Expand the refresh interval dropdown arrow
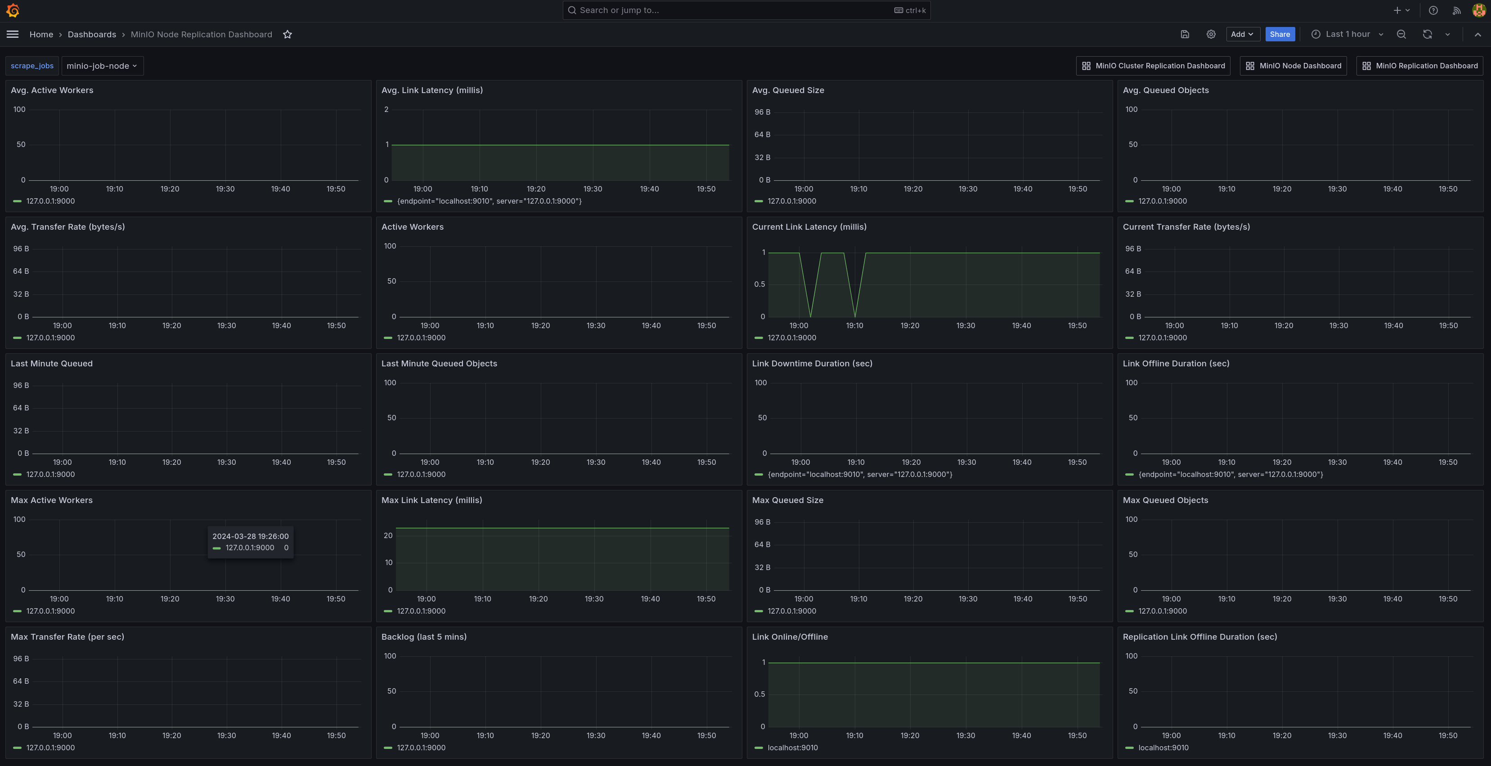Viewport: 1491px width, 766px height. pos(1447,34)
